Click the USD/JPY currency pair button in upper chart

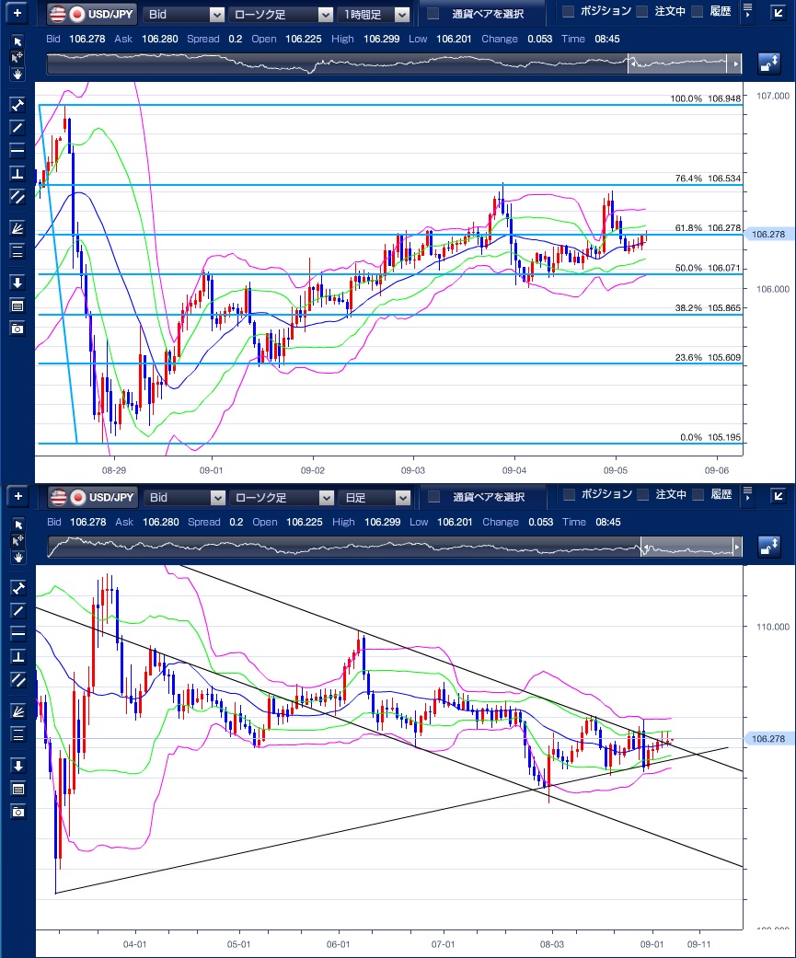pos(92,14)
